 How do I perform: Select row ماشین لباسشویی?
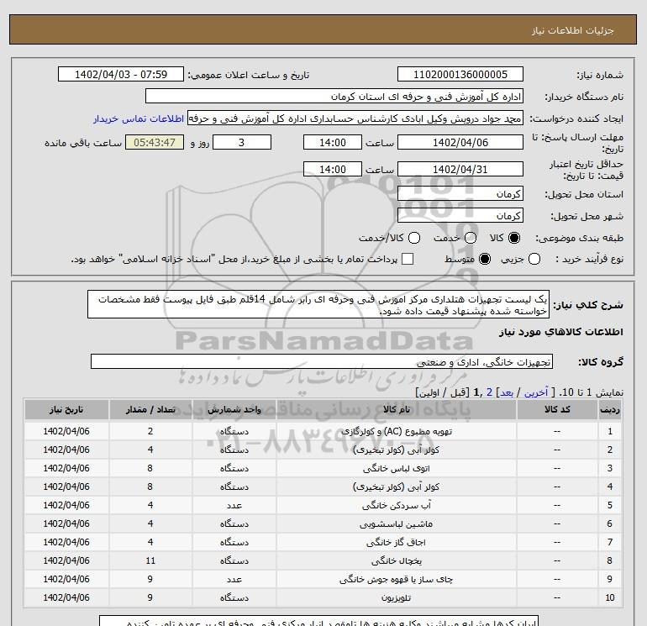click(x=323, y=524)
